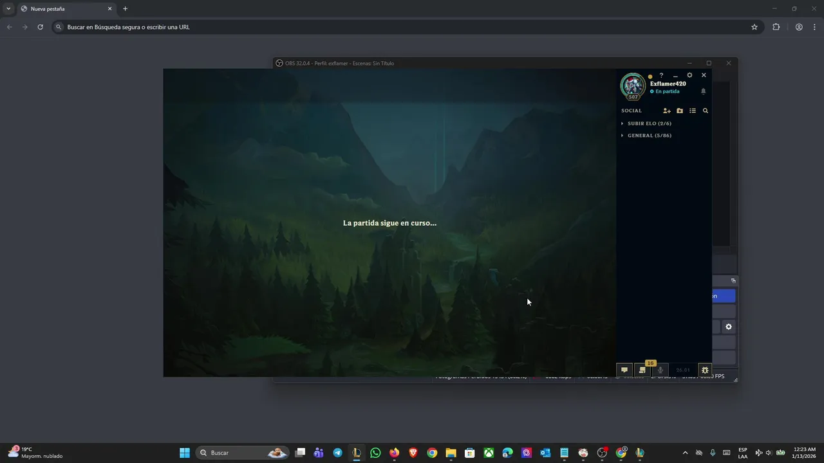Image resolution: width=824 pixels, height=463 pixels.
Task: Click the bug report icon
Action: point(705,370)
